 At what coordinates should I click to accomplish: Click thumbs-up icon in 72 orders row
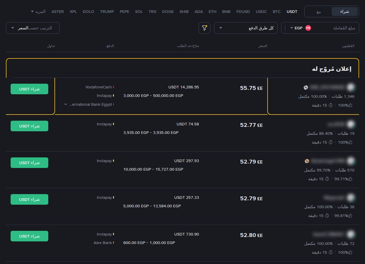[x=350, y=252]
